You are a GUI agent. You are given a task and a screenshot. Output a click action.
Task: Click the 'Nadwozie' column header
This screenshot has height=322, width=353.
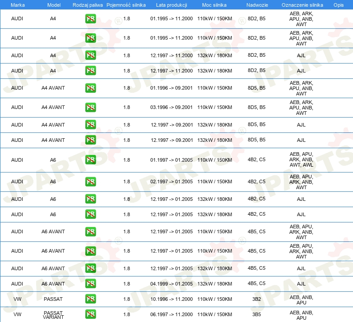point(257,5)
